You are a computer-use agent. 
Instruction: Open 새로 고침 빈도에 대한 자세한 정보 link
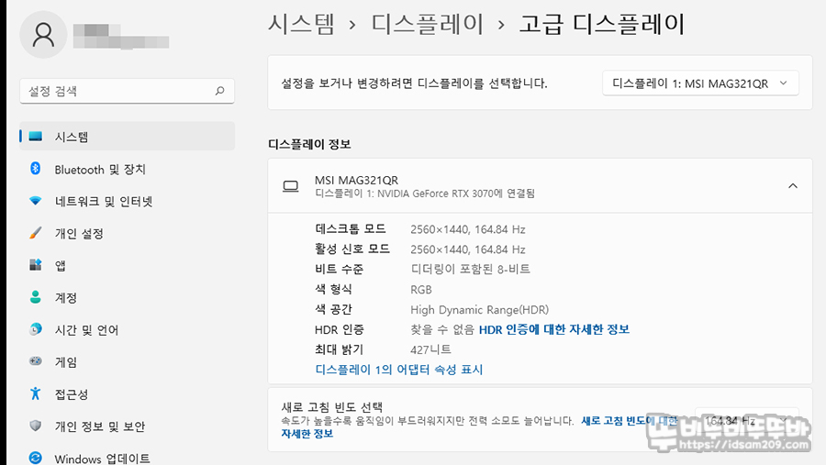tap(630, 421)
